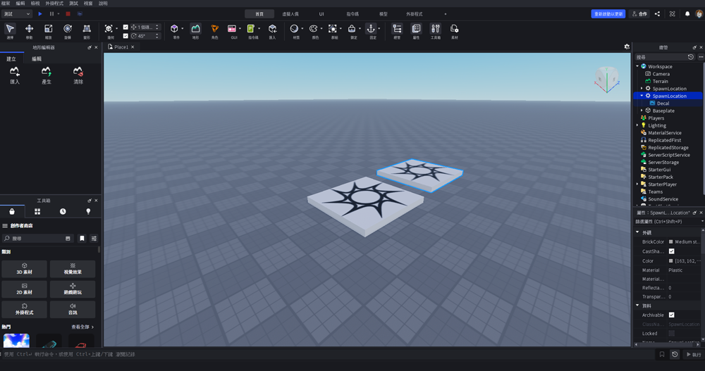Click the Toolbox bookmark icon
The width and height of the screenshot is (705, 371).
pos(82,239)
